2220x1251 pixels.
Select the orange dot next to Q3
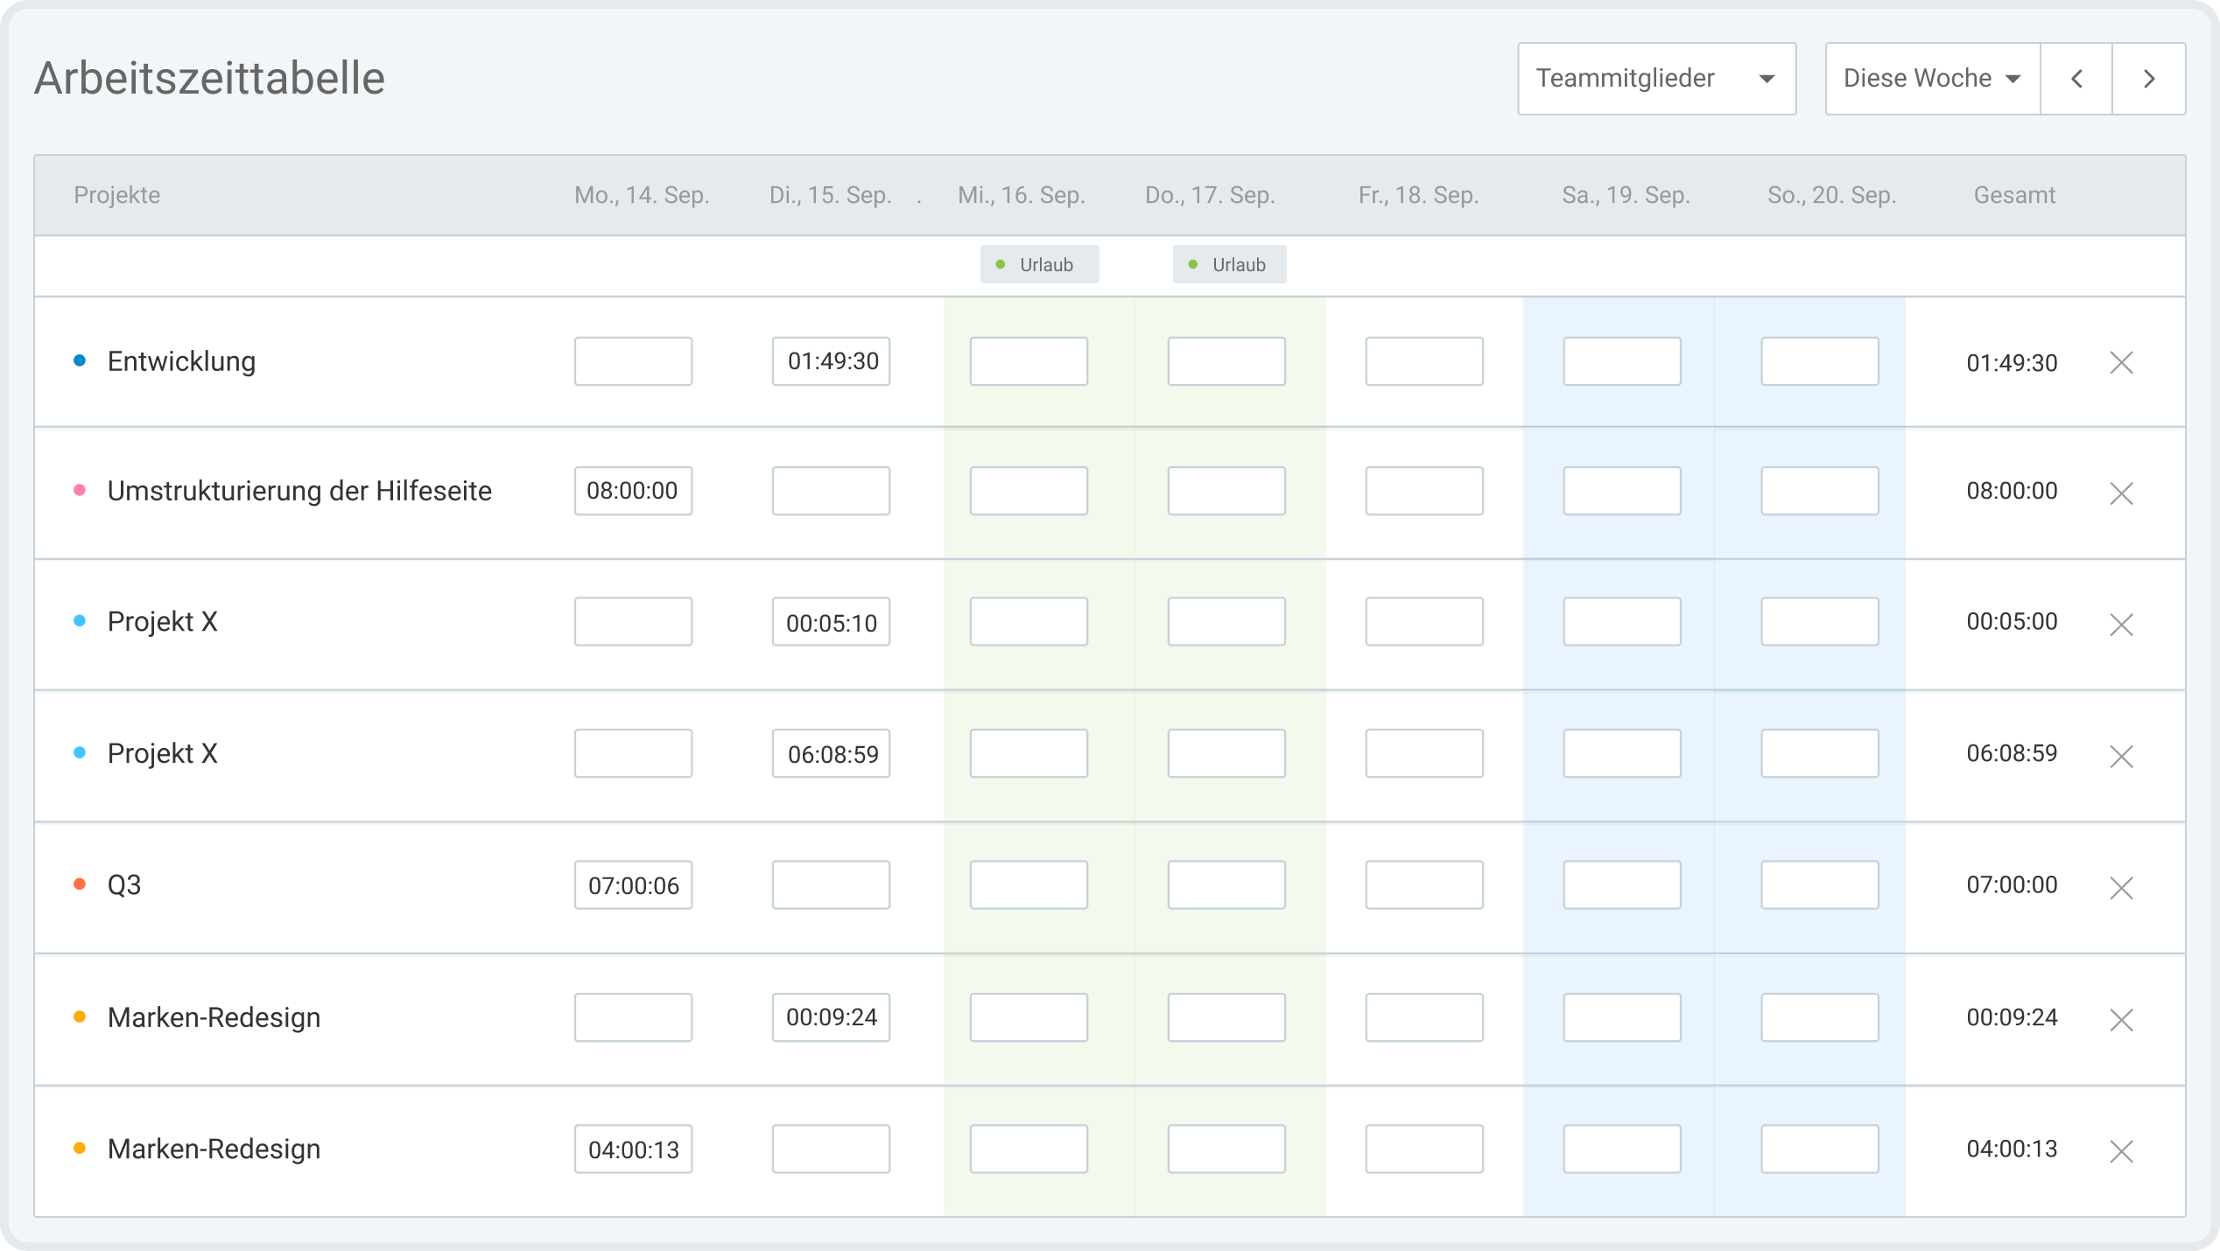[x=81, y=884]
